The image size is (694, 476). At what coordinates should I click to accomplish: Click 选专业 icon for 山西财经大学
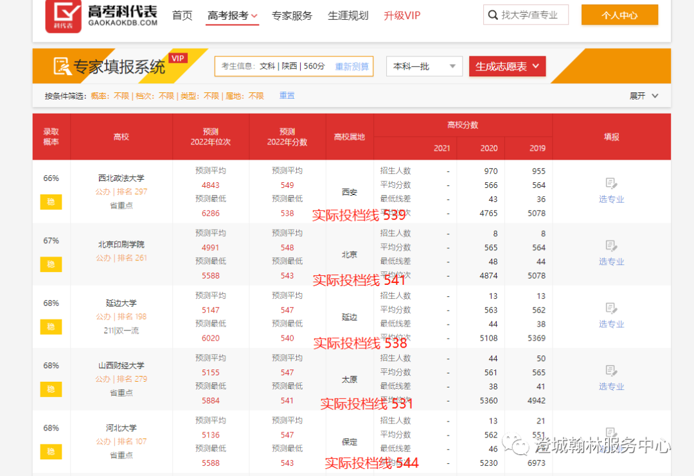point(611,370)
